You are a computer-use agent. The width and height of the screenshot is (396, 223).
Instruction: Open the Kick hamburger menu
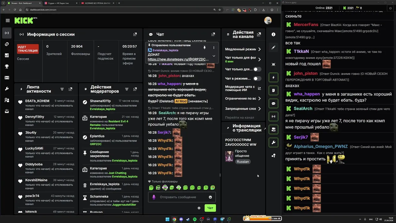(7, 20)
